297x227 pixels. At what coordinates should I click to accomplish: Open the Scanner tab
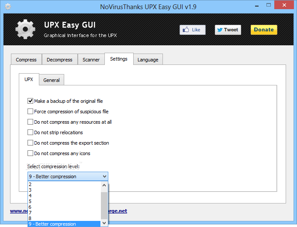[91, 60]
